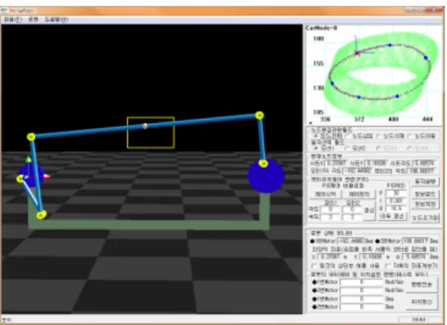The height and width of the screenshot is (325, 447).
Task: Click the yellow joint beside the left blue sphere
Action: click(x=20, y=178)
